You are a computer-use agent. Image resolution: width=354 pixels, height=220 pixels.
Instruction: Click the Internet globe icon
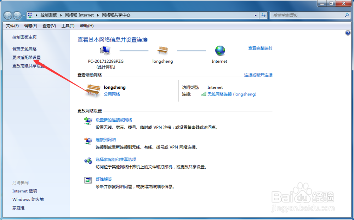tap(219, 51)
